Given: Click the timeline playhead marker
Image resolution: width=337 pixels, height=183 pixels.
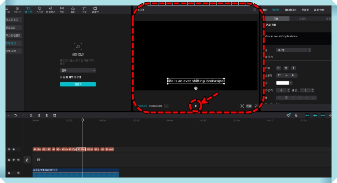Looking at the screenshot, I should click(83, 120).
